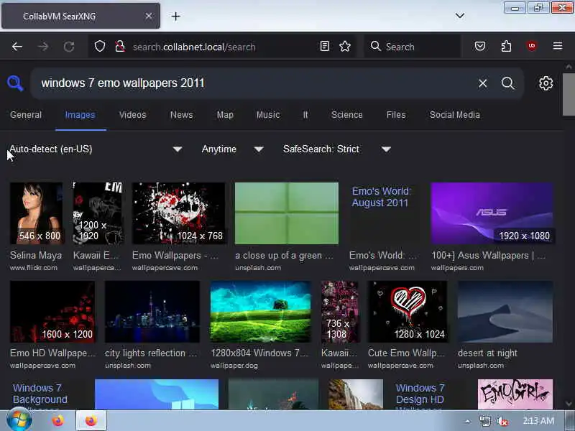Click the page scrollbar down arrow
Screen dimensions: 575x431
tap(569, 404)
